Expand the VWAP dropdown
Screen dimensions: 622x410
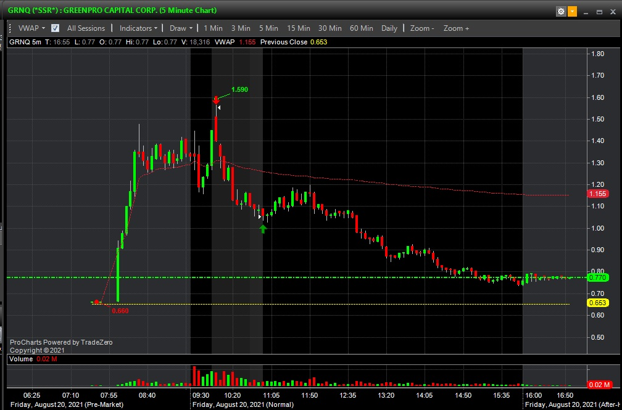coord(31,28)
